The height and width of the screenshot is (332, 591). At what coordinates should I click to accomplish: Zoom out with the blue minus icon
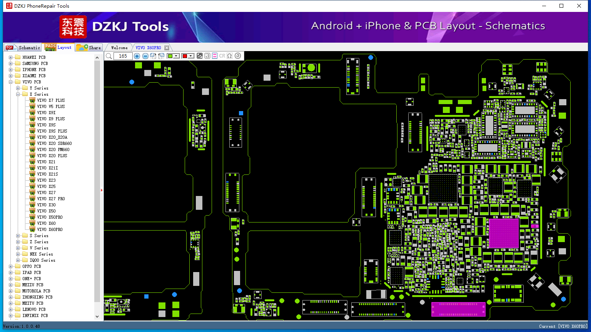coord(145,56)
